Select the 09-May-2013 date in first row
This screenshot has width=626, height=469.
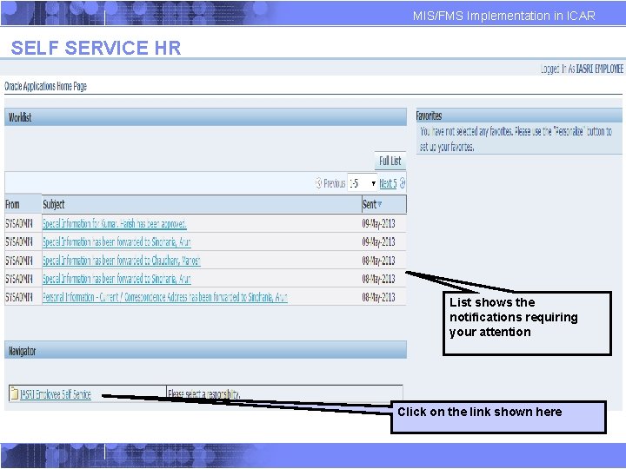[378, 224]
